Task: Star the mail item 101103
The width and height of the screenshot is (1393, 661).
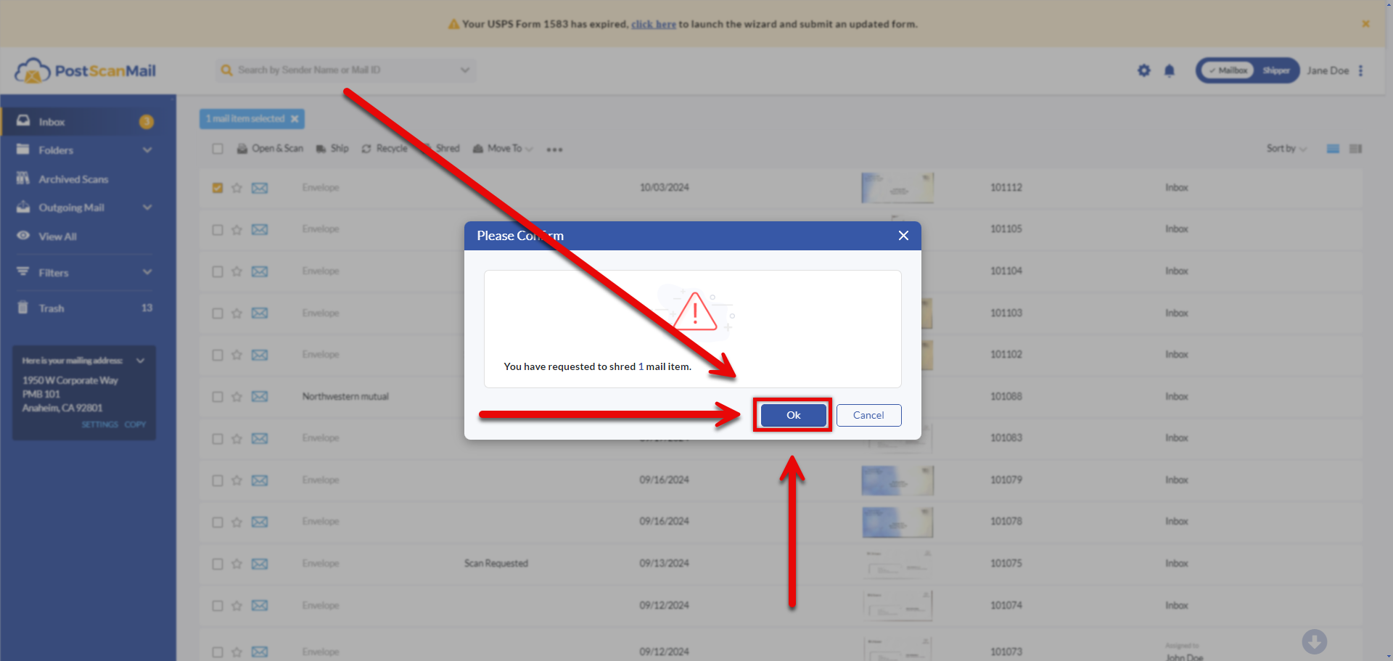Action: [x=237, y=313]
